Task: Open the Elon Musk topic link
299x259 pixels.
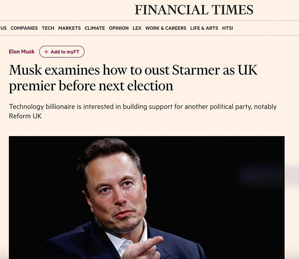Action: (21, 52)
